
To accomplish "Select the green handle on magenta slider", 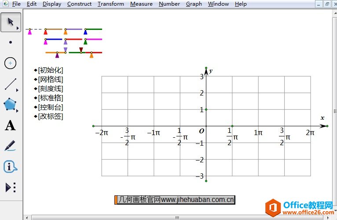I will [x=85, y=42].
